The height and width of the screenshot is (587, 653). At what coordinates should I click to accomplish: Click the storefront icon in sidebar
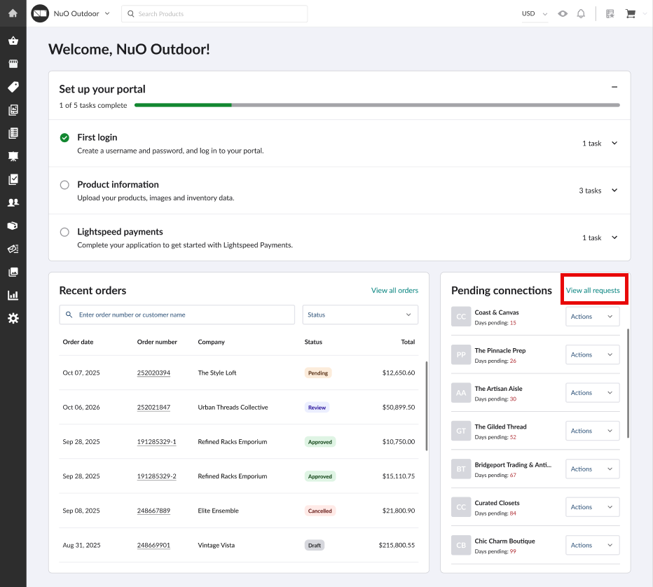point(13,64)
